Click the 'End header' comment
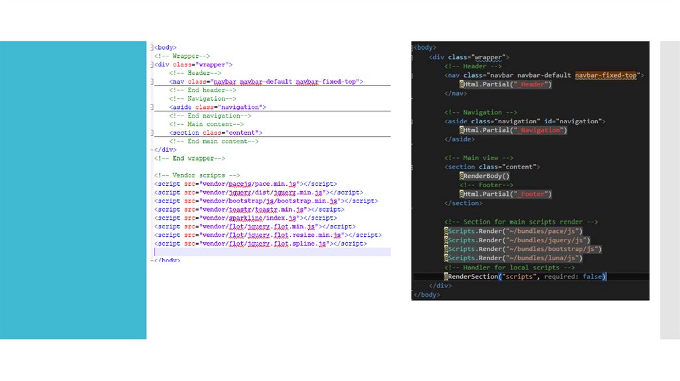Screen dimensions: 680x381 pos(203,90)
